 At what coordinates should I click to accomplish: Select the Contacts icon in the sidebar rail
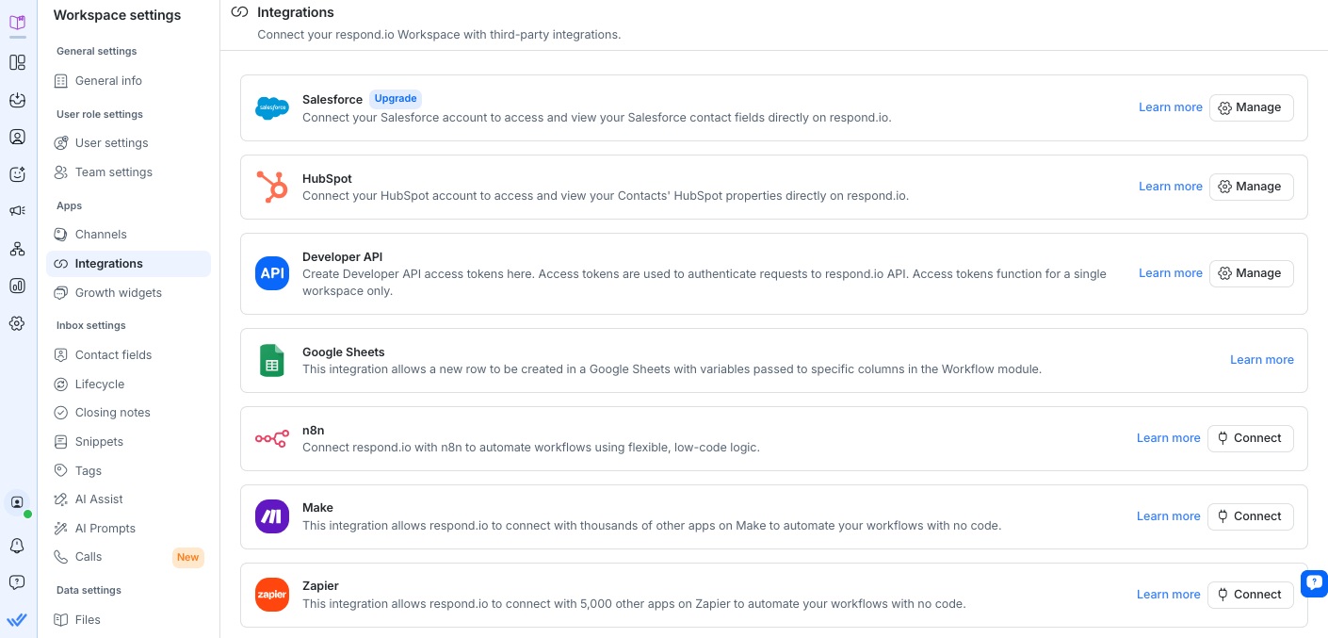(17, 137)
